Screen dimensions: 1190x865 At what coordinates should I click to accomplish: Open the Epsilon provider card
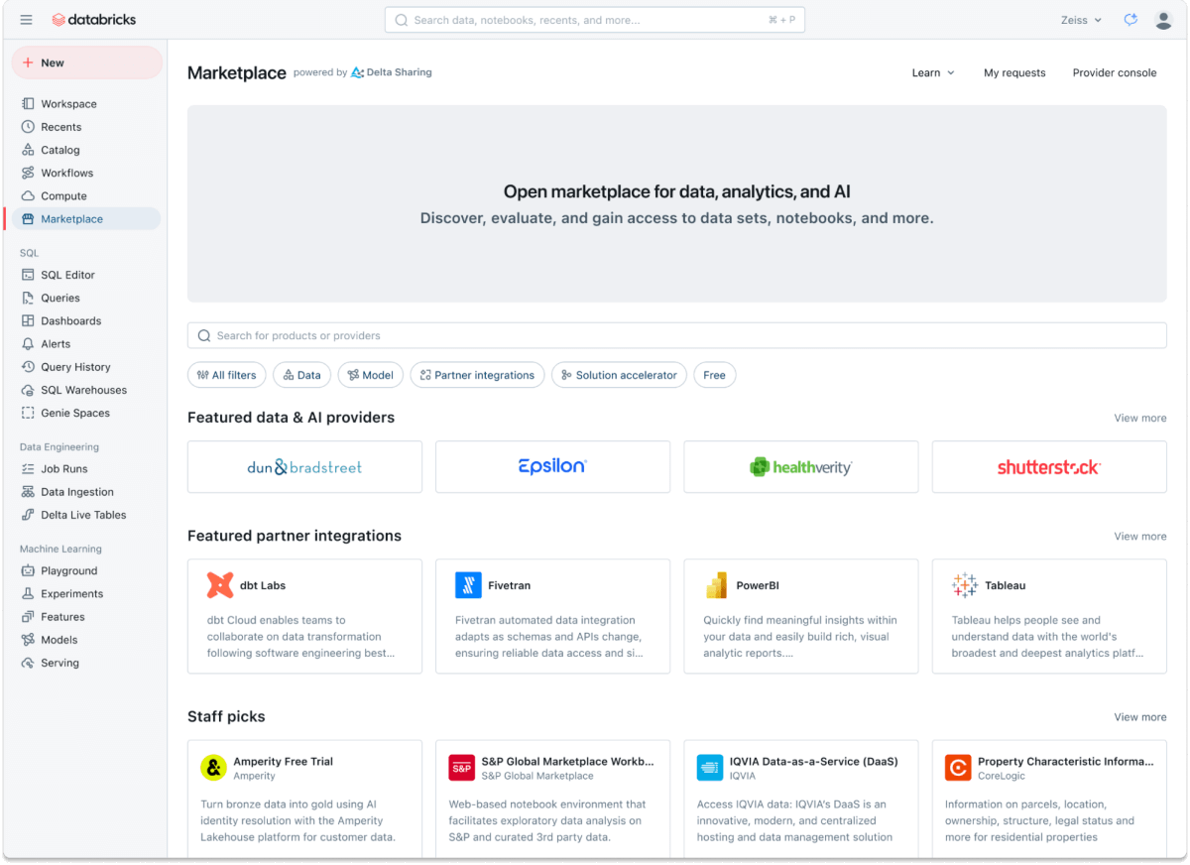point(552,466)
